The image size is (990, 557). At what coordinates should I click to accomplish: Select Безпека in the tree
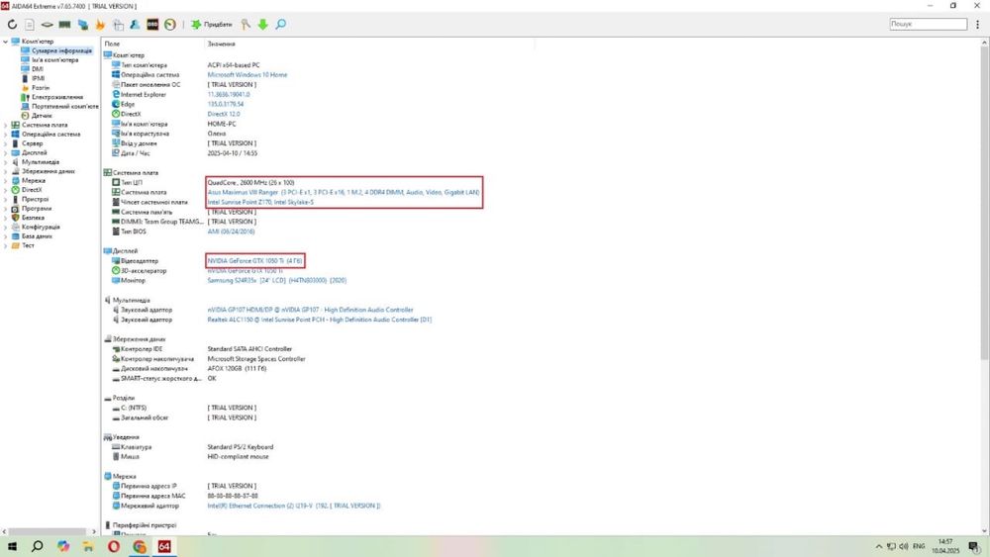(33, 218)
